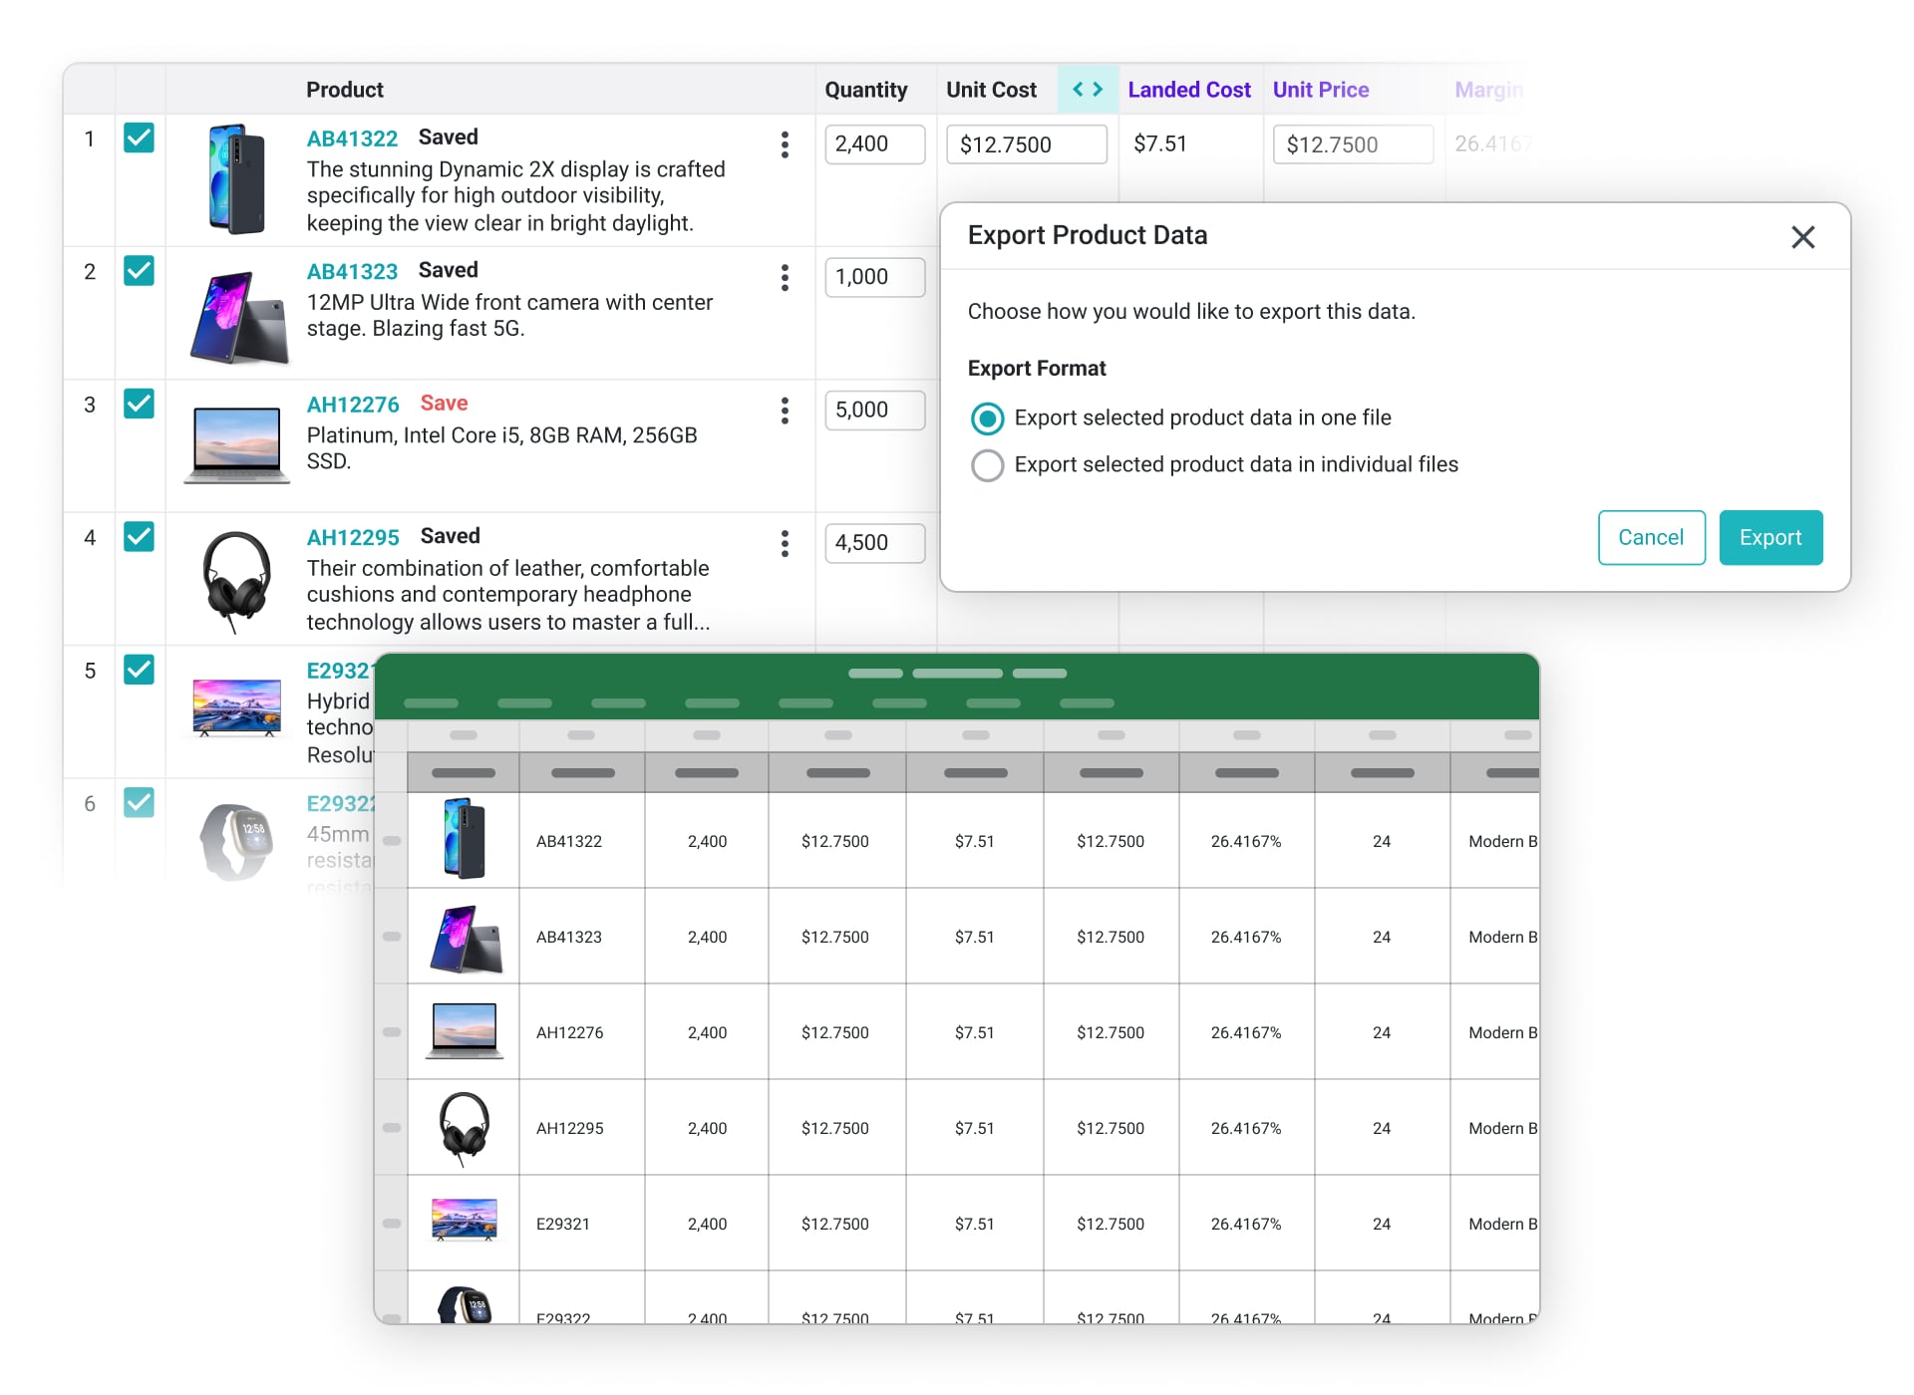This screenshot has width=1914, height=1395.
Task: Click the red Save link for AH12276
Action: (444, 404)
